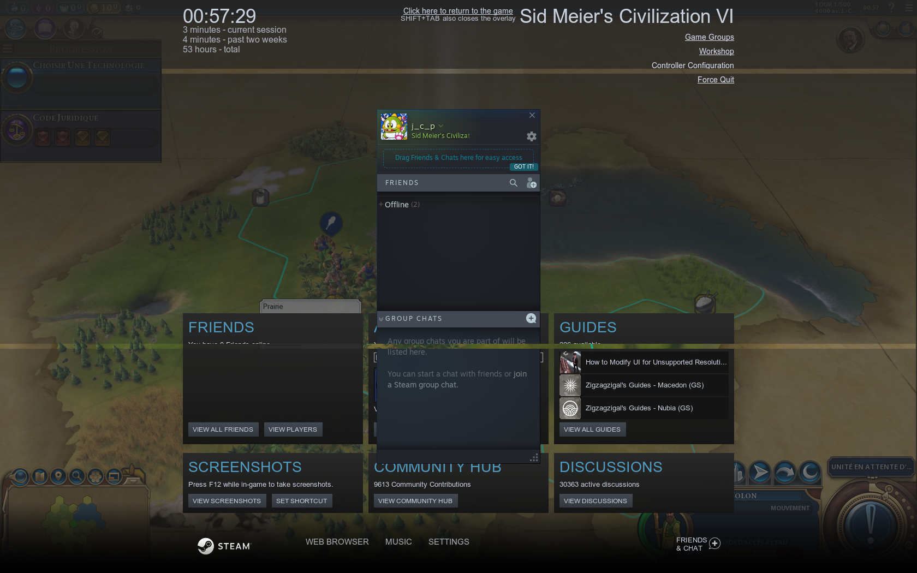Open View Screenshots
Screen dimensions: 917x573
(227, 501)
